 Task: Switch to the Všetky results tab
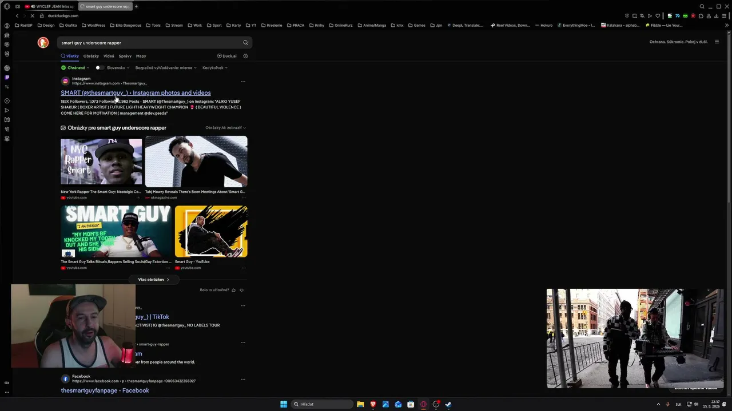[70, 56]
